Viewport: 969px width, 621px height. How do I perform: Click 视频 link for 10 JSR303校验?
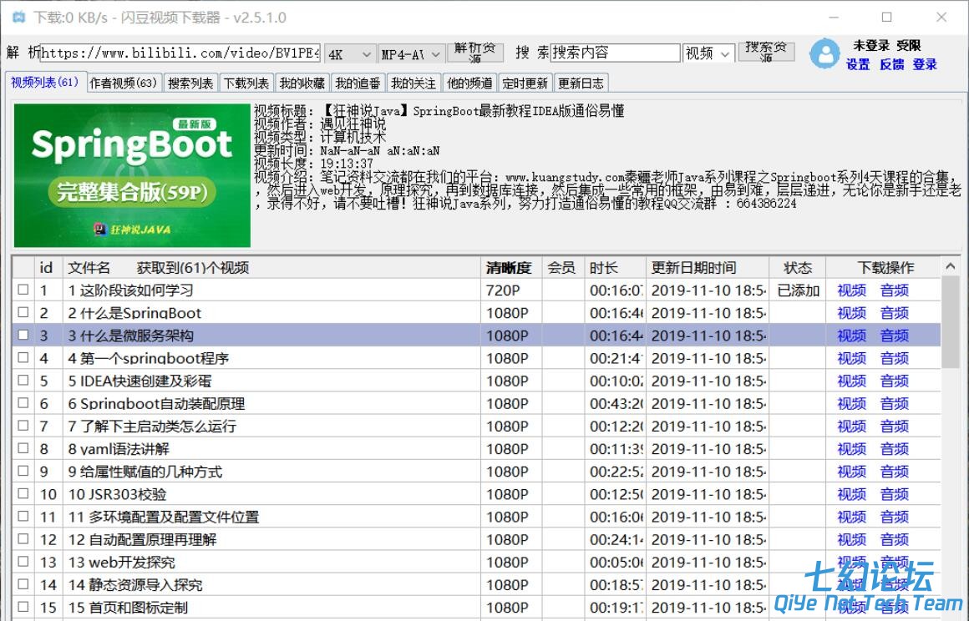(851, 494)
